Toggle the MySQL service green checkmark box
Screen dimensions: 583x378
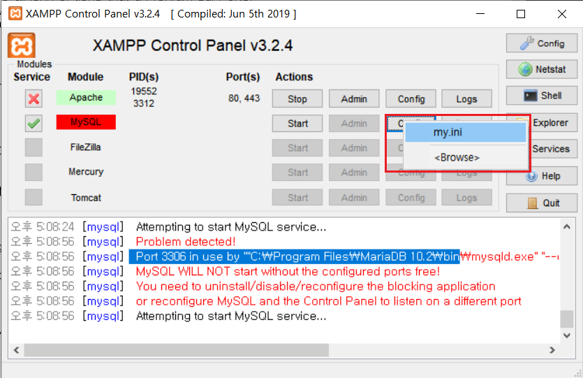click(34, 123)
